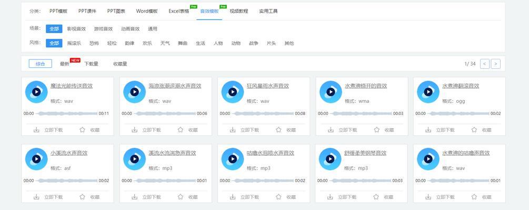Seek on the 舒缓柔美钢琴音效 waveform bar

coord(360,181)
